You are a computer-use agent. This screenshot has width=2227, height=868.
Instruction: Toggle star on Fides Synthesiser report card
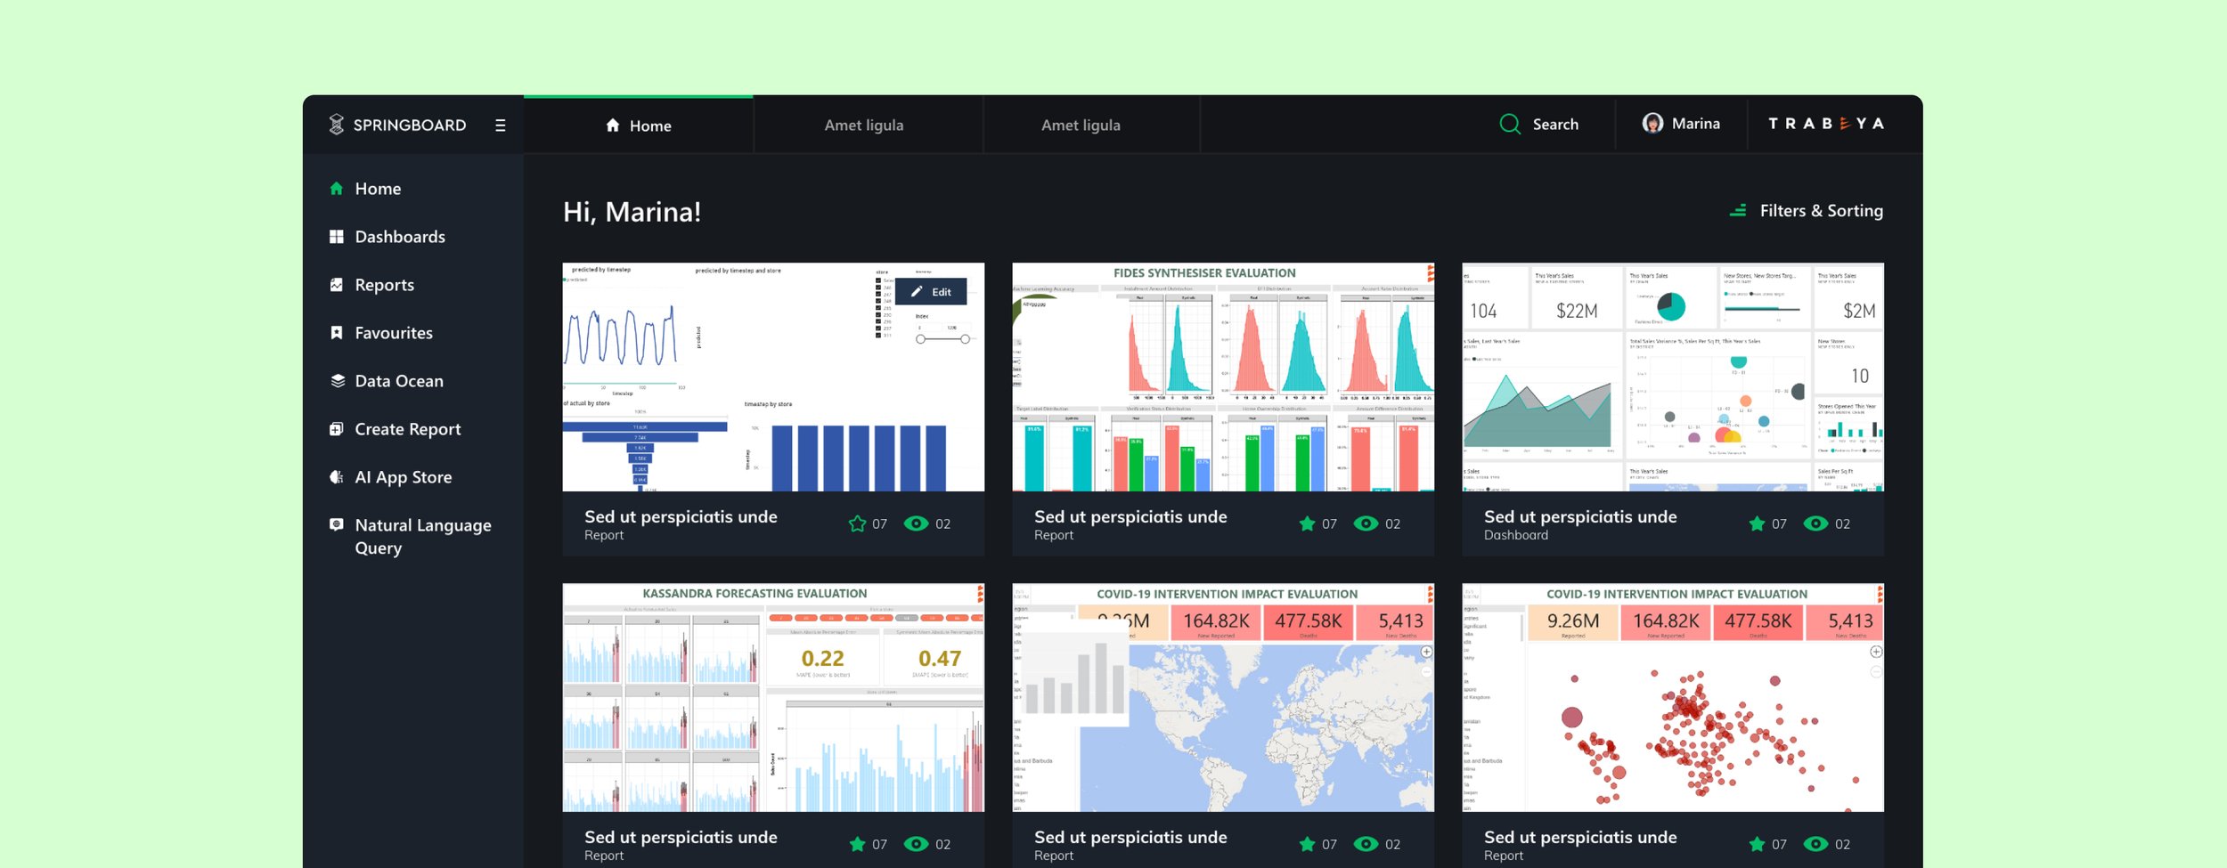click(x=1307, y=523)
